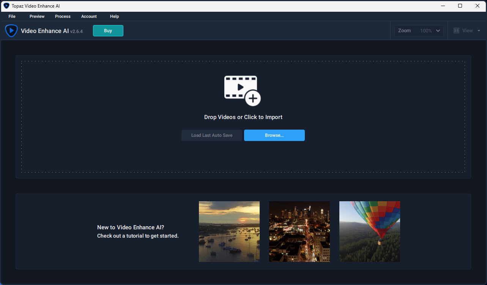
Task: Click the Browse... button
Action: (x=274, y=135)
